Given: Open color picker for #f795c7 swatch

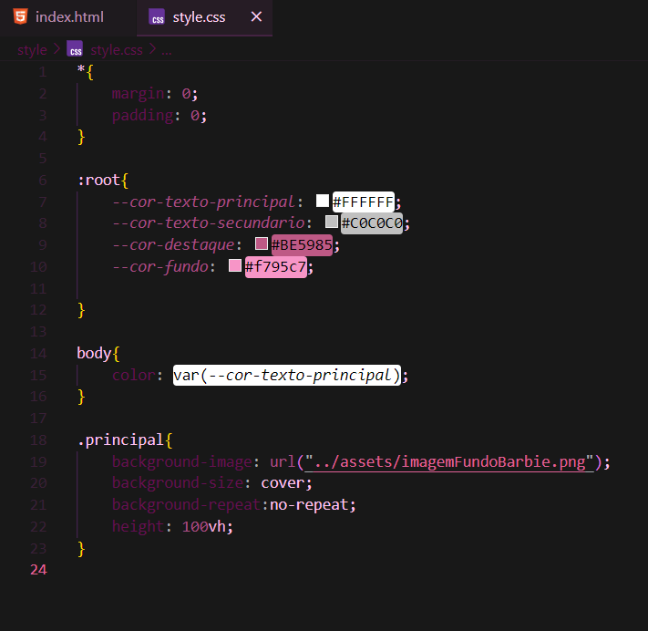Looking at the screenshot, I should pyautogui.click(x=235, y=265).
